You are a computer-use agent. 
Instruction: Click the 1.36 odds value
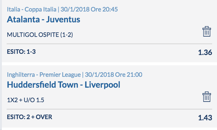coord(205,53)
